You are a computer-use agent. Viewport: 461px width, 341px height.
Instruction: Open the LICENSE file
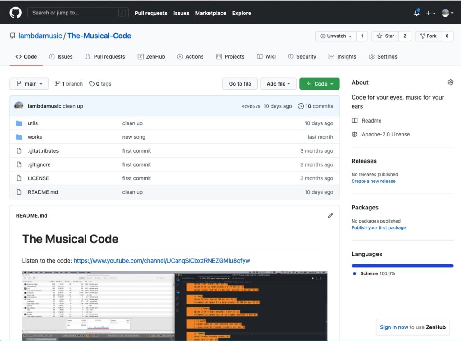coord(38,178)
